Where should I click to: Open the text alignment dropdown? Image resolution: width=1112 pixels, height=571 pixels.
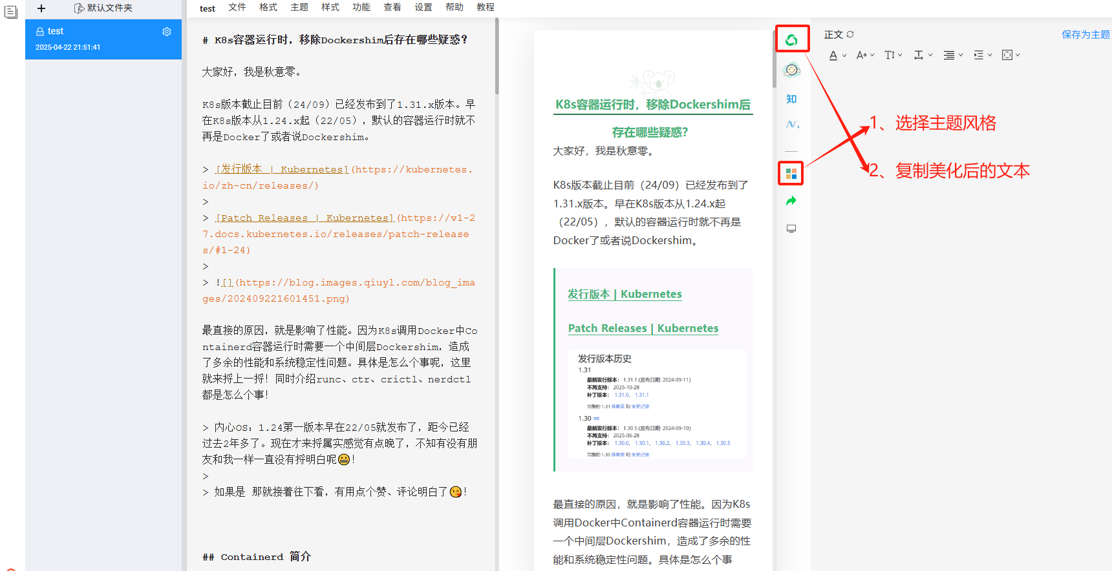[x=953, y=56]
